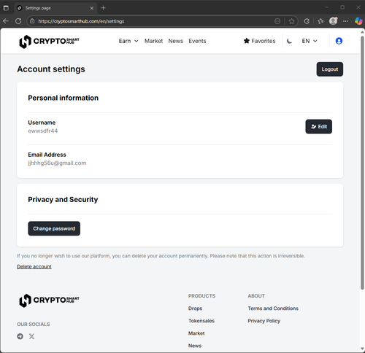Open the browser profile avatar
The width and height of the screenshot is (365, 353).
[x=333, y=21]
